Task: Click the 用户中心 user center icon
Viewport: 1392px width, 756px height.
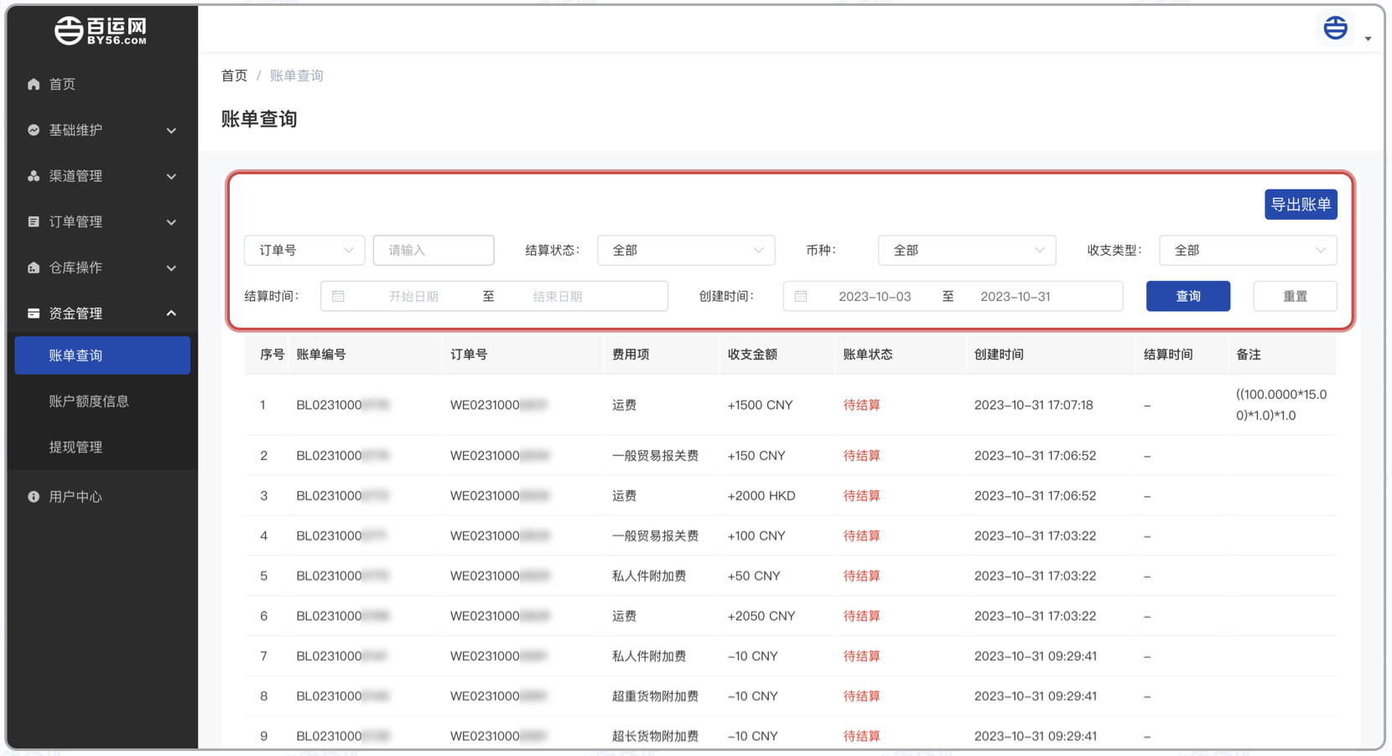Action: pos(33,496)
